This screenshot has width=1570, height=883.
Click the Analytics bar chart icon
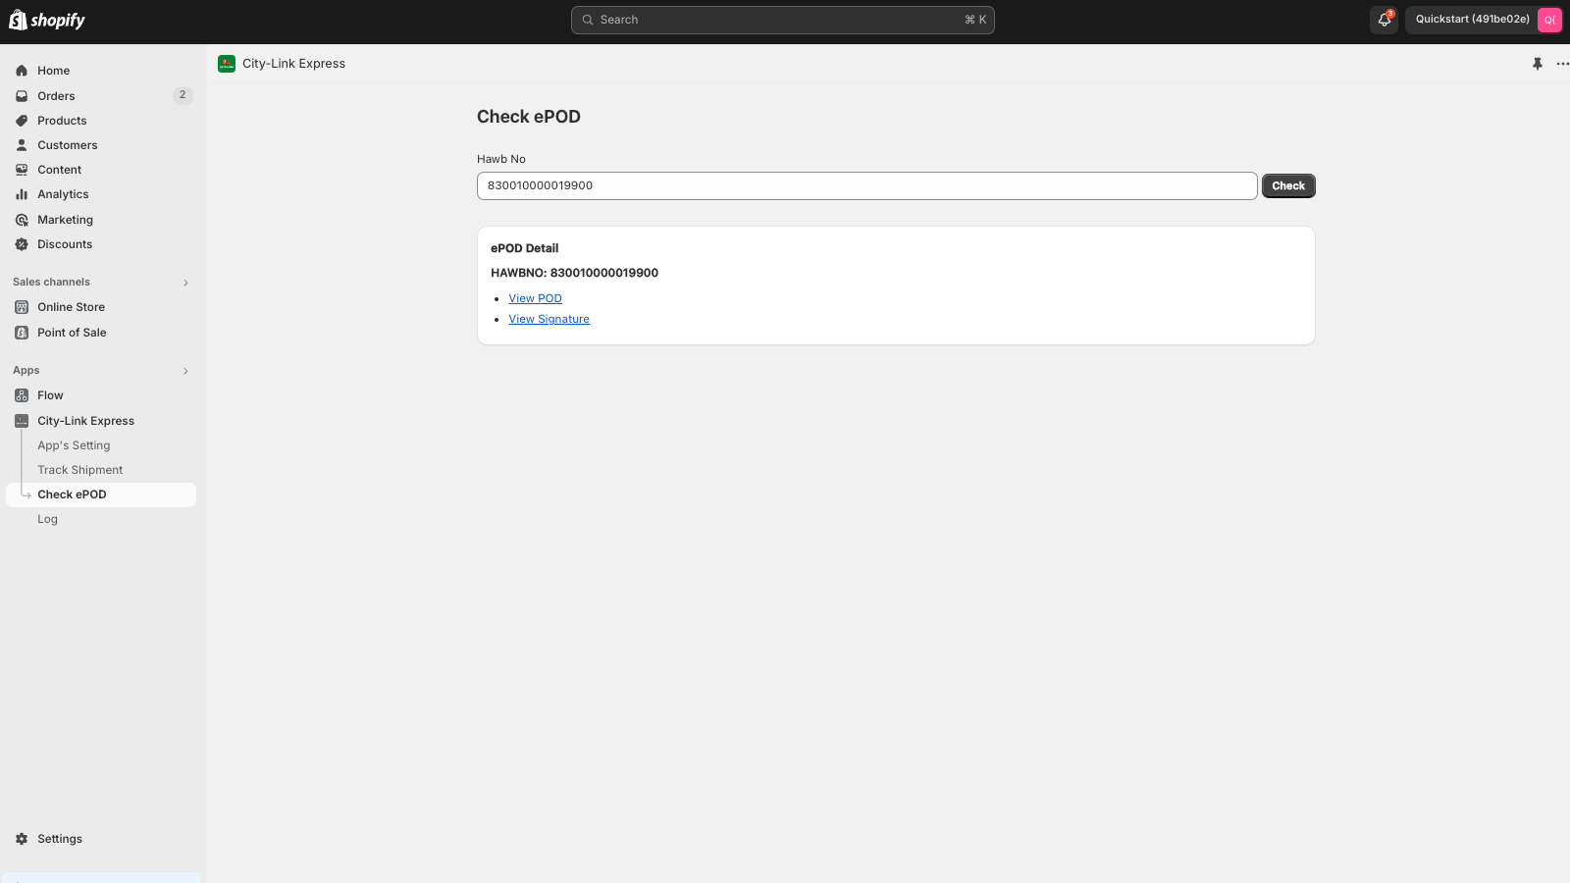click(22, 194)
